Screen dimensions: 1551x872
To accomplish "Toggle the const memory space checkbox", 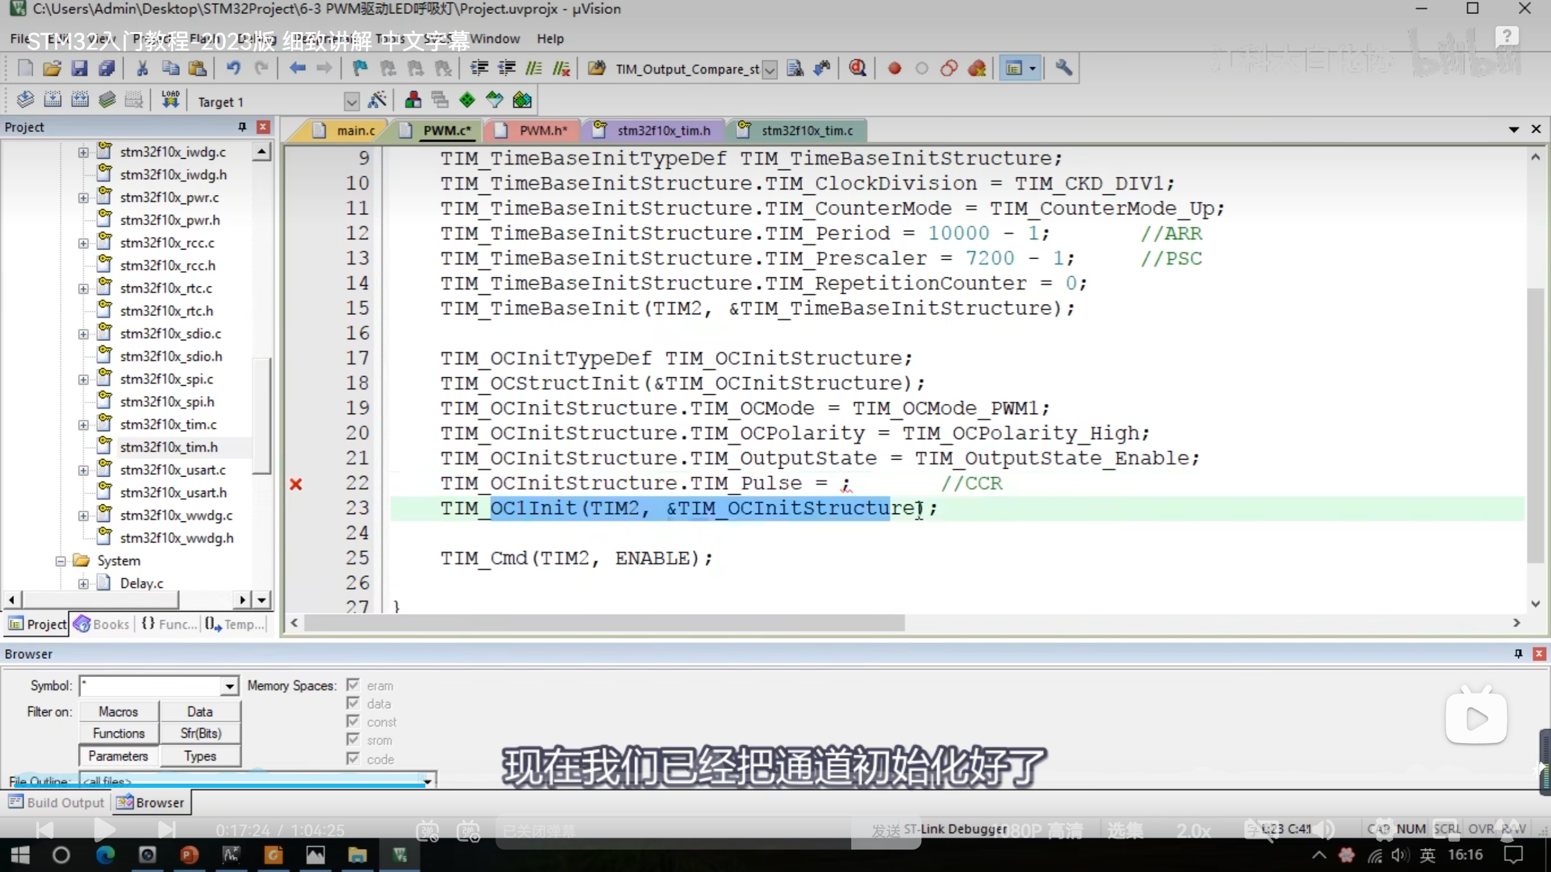I will click(x=353, y=722).
